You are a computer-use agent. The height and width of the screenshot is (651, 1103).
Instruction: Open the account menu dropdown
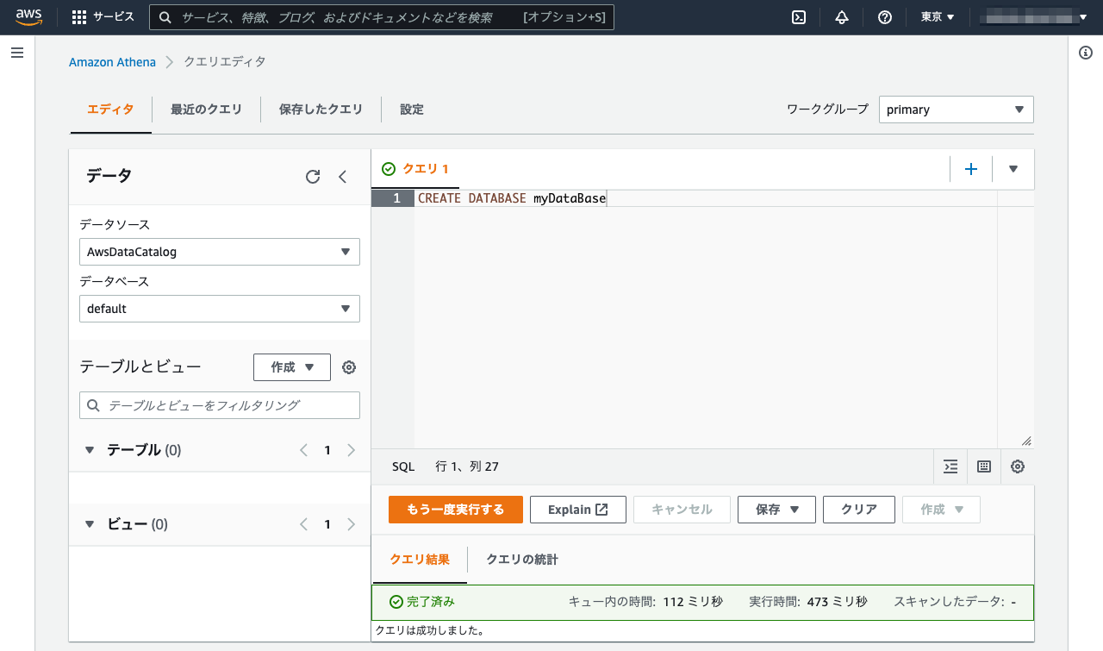(x=1034, y=17)
